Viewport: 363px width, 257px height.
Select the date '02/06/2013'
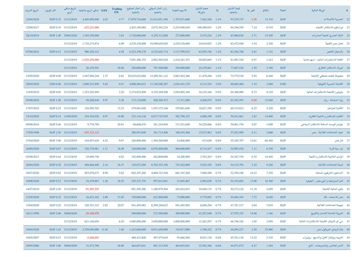32,157
